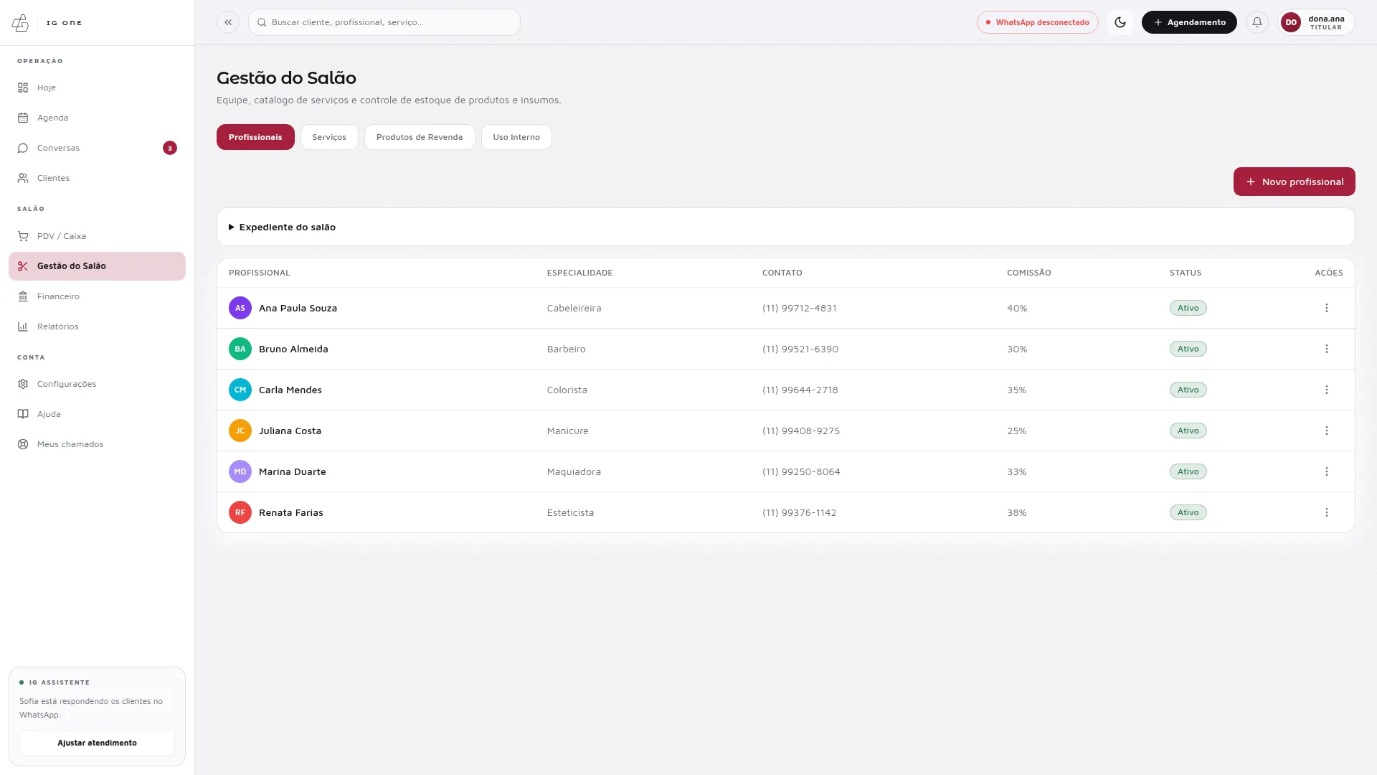Screen dimensions: 1377x775
Task: Open Meus chamados lifebuoy icon
Action: pyautogui.click(x=23, y=444)
